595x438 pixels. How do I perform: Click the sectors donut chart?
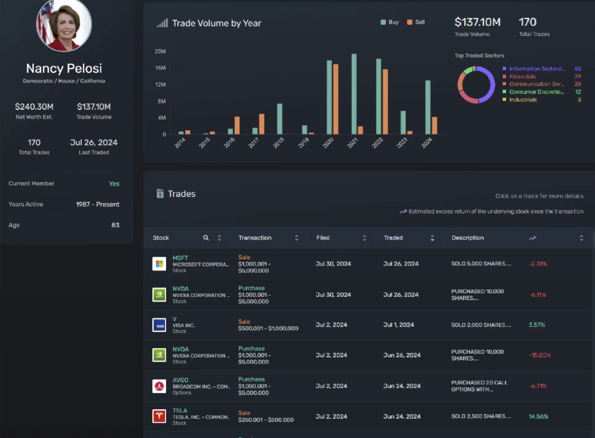coord(476,85)
